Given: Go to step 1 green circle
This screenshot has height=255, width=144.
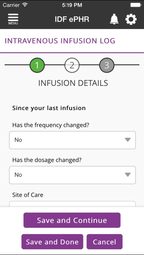Looking at the screenshot, I should [x=37, y=65].
